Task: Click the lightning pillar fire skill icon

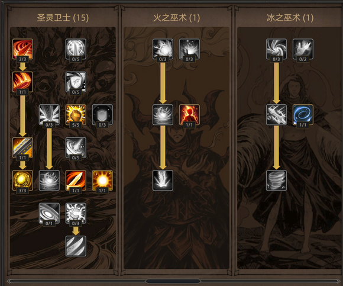Action: (163, 181)
